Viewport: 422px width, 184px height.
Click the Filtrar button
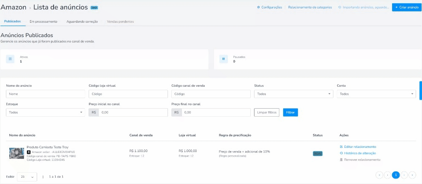click(290, 112)
